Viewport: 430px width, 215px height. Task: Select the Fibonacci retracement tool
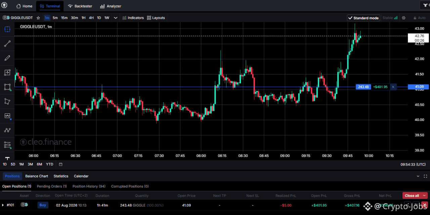(x=7, y=145)
